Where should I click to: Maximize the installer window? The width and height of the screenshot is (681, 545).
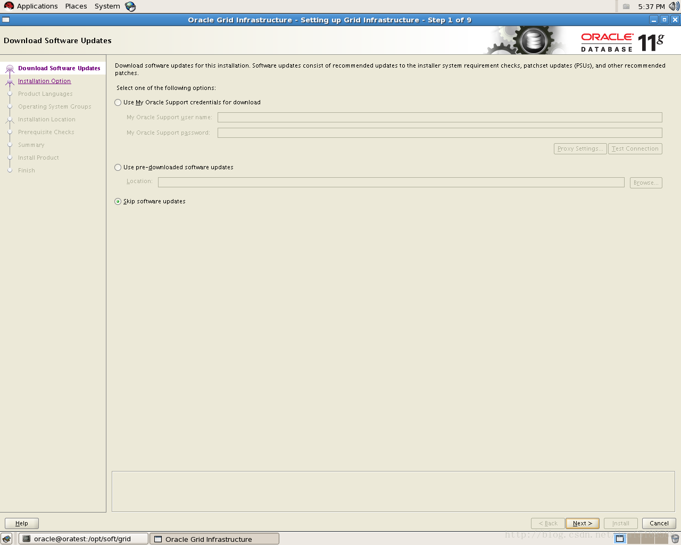pyautogui.click(x=665, y=20)
